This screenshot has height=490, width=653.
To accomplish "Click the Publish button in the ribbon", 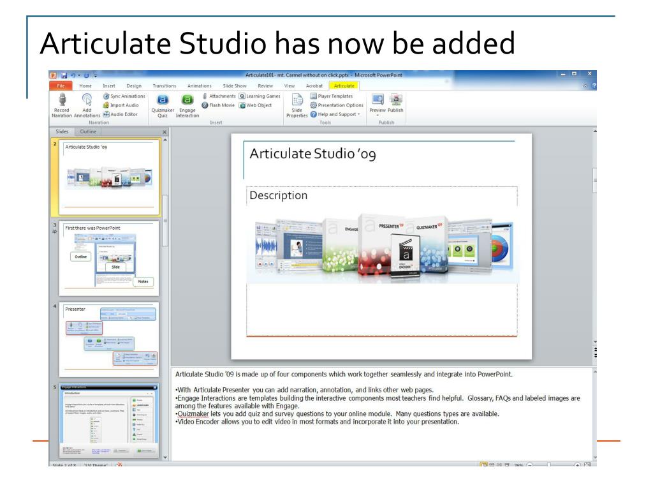I will (x=395, y=103).
